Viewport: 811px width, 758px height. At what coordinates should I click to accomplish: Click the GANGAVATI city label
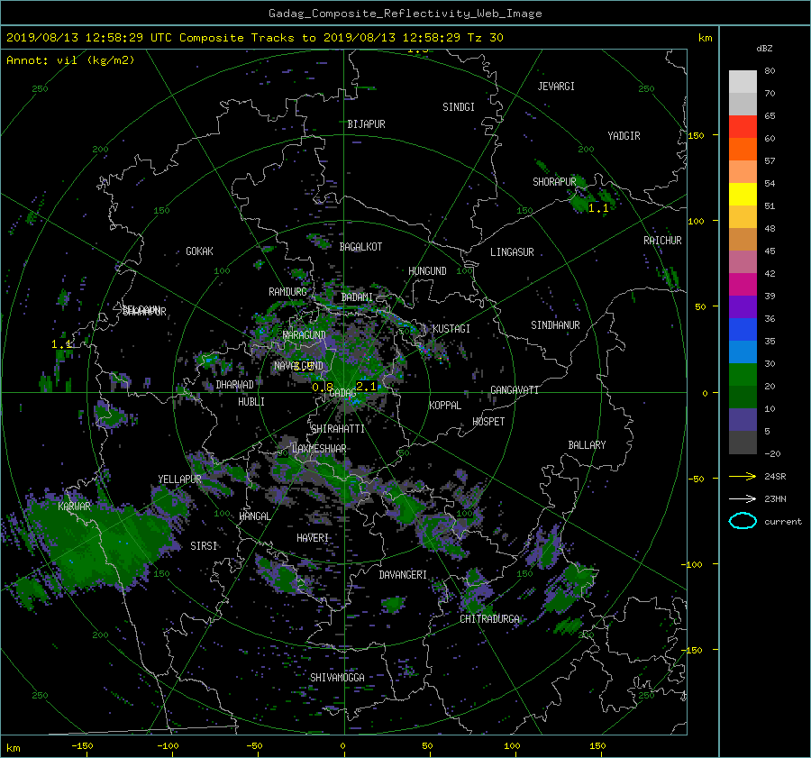click(515, 390)
